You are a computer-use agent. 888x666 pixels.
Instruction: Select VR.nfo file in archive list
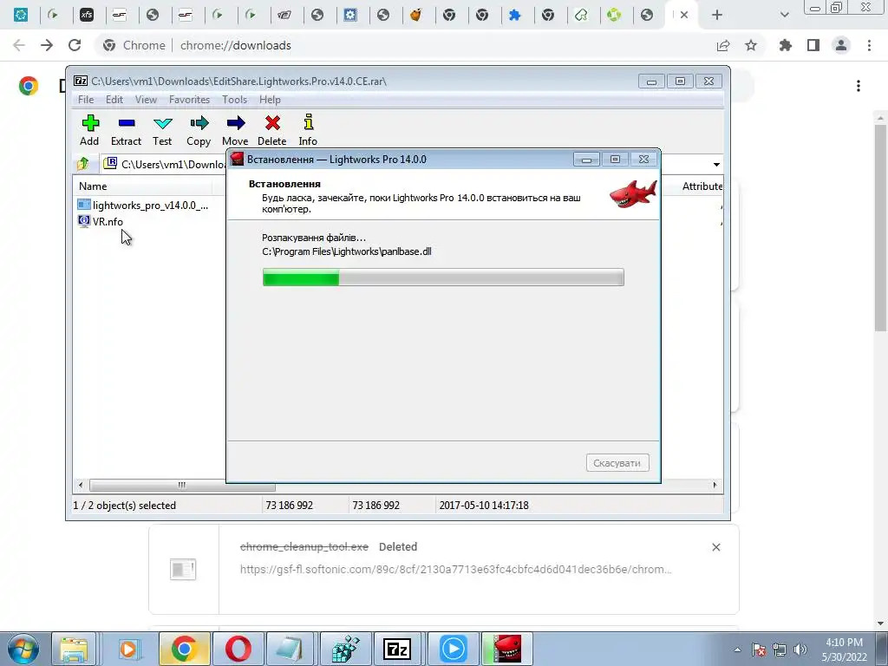point(101,221)
